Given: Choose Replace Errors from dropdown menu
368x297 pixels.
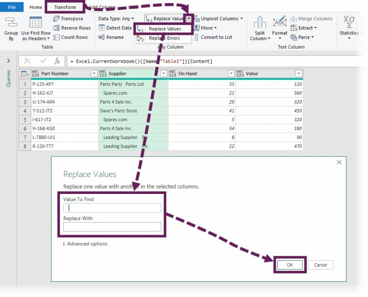Looking at the screenshot, I should tap(163, 38).
